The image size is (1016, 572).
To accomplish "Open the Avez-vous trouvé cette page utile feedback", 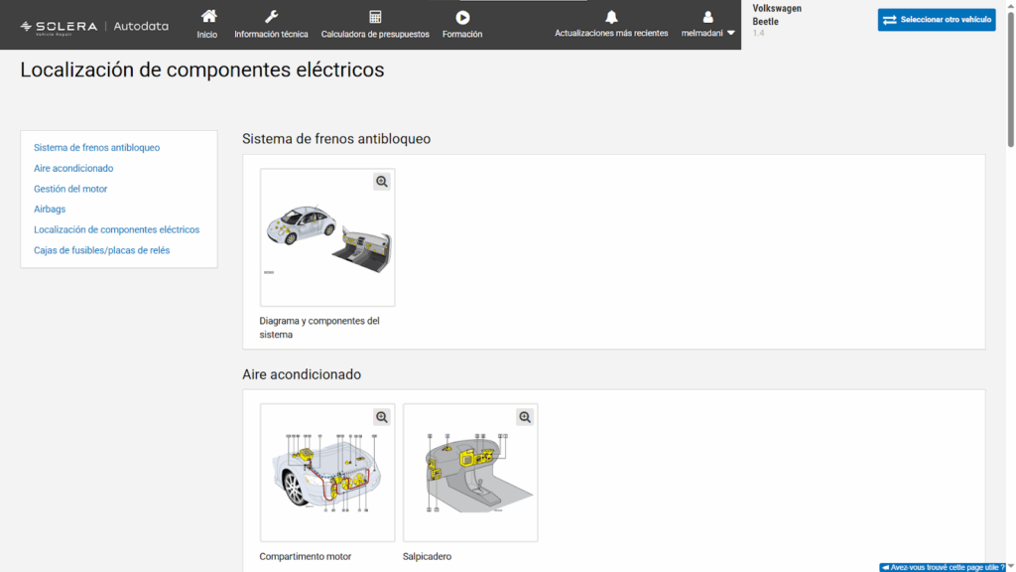I will 948,565.
